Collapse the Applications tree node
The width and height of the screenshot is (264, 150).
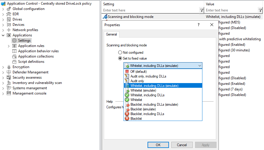(x=3, y=35)
